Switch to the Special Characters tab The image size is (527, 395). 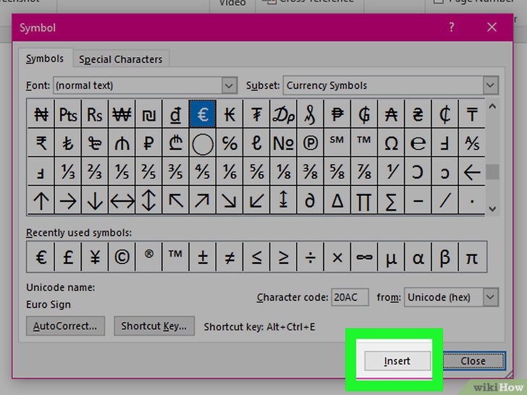click(x=121, y=59)
